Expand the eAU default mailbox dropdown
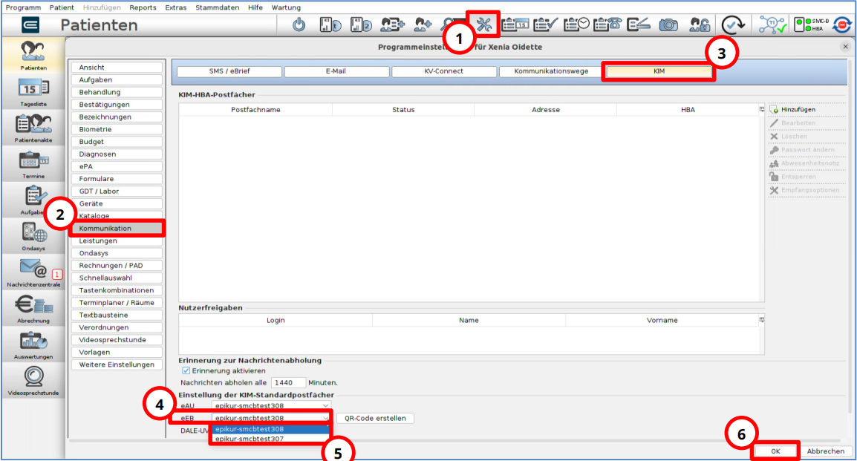 pyautogui.click(x=271, y=406)
